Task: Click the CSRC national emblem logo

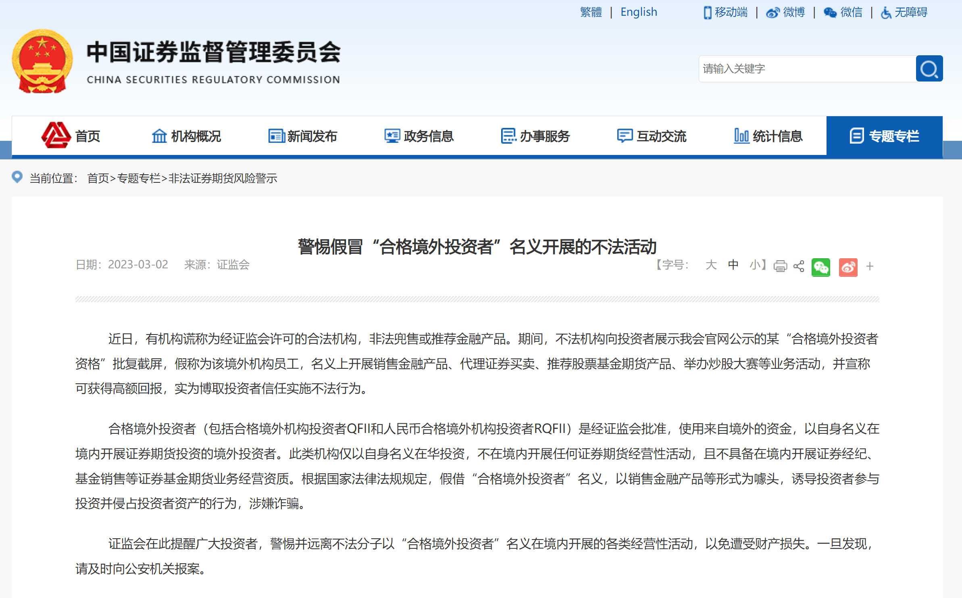Action: click(42, 61)
